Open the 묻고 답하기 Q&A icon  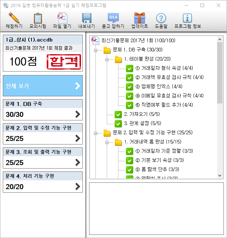click(x=113, y=18)
